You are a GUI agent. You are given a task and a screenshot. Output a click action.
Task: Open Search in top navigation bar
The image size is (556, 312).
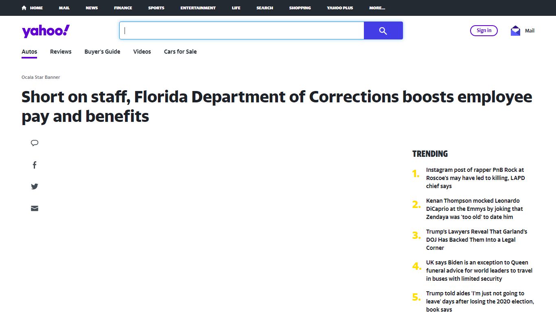click(x=265, y=8)
